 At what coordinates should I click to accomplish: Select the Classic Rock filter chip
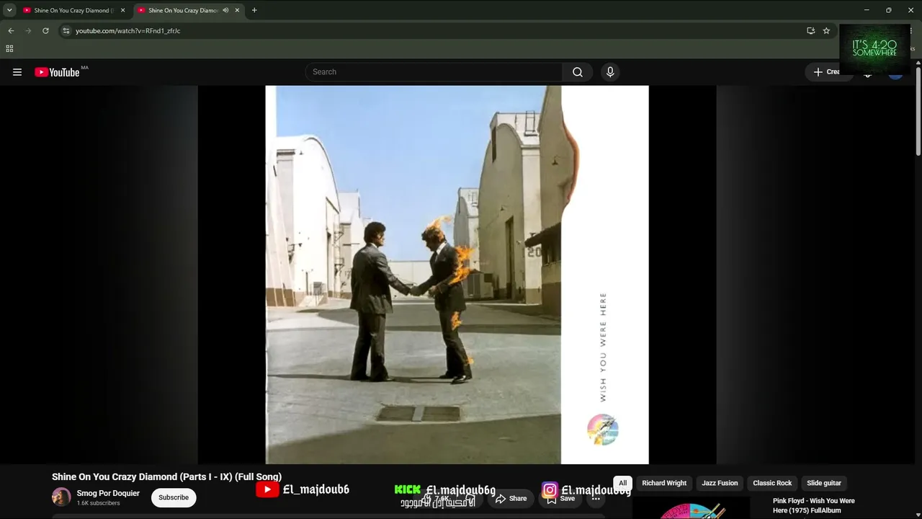(x=772, y=483)
